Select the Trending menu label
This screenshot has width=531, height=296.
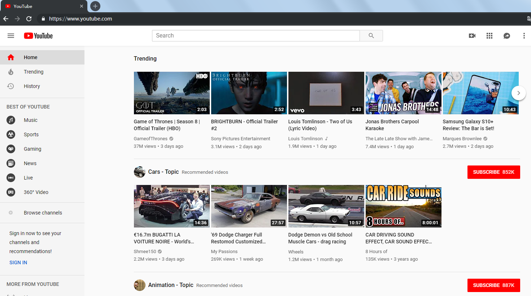(x=34, y=72)
